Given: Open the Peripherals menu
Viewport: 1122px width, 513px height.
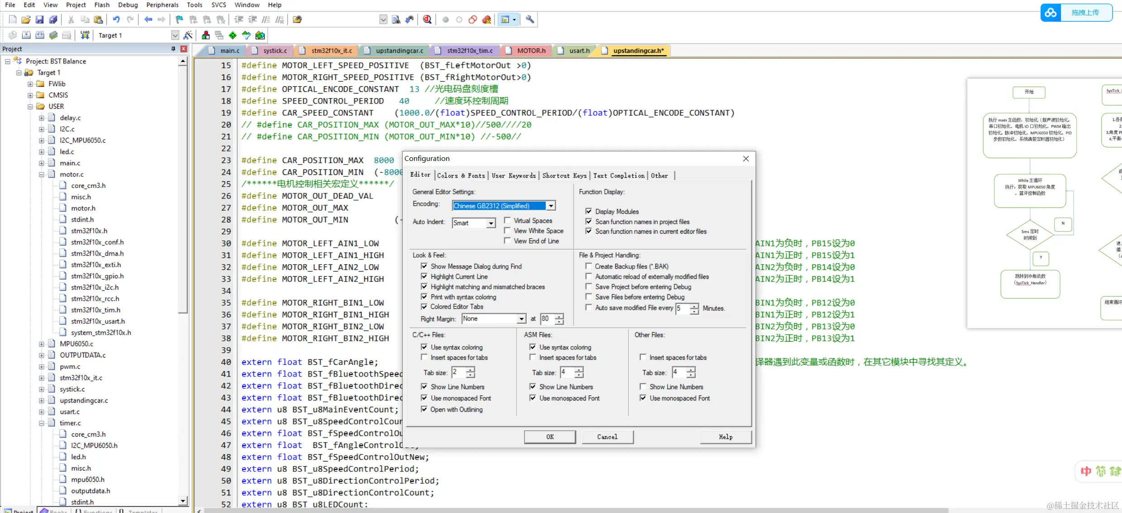Looking at the screenshot, I should tap(162, 5).
